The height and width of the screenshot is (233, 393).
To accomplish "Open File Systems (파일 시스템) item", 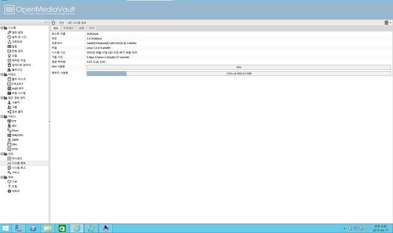I will click(x=17, y=93).
